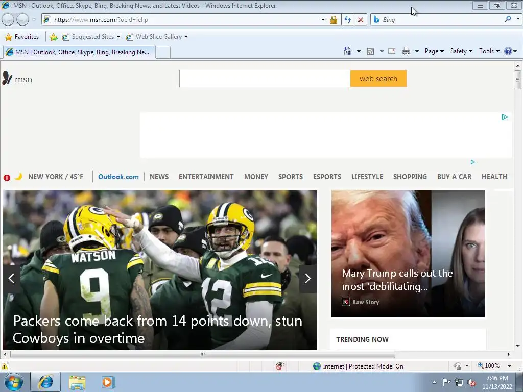Click the privacy report eye icon in status bar
523x392 pixels.
click(x=280, y=366)
